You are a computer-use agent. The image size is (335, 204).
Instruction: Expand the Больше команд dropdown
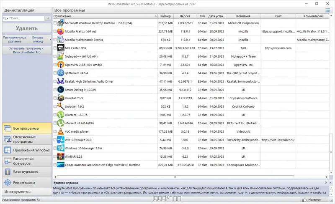(50, 39)
